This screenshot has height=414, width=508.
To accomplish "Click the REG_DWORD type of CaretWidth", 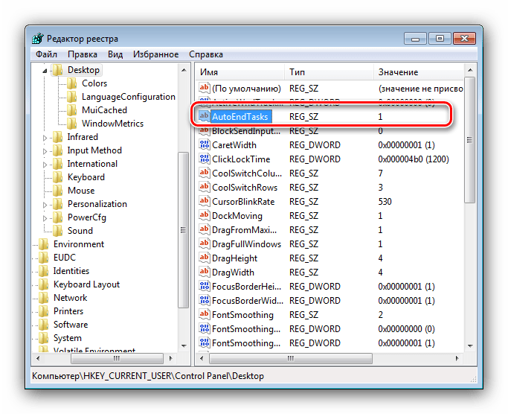I will pyautogui.click(x=315, y=144).
